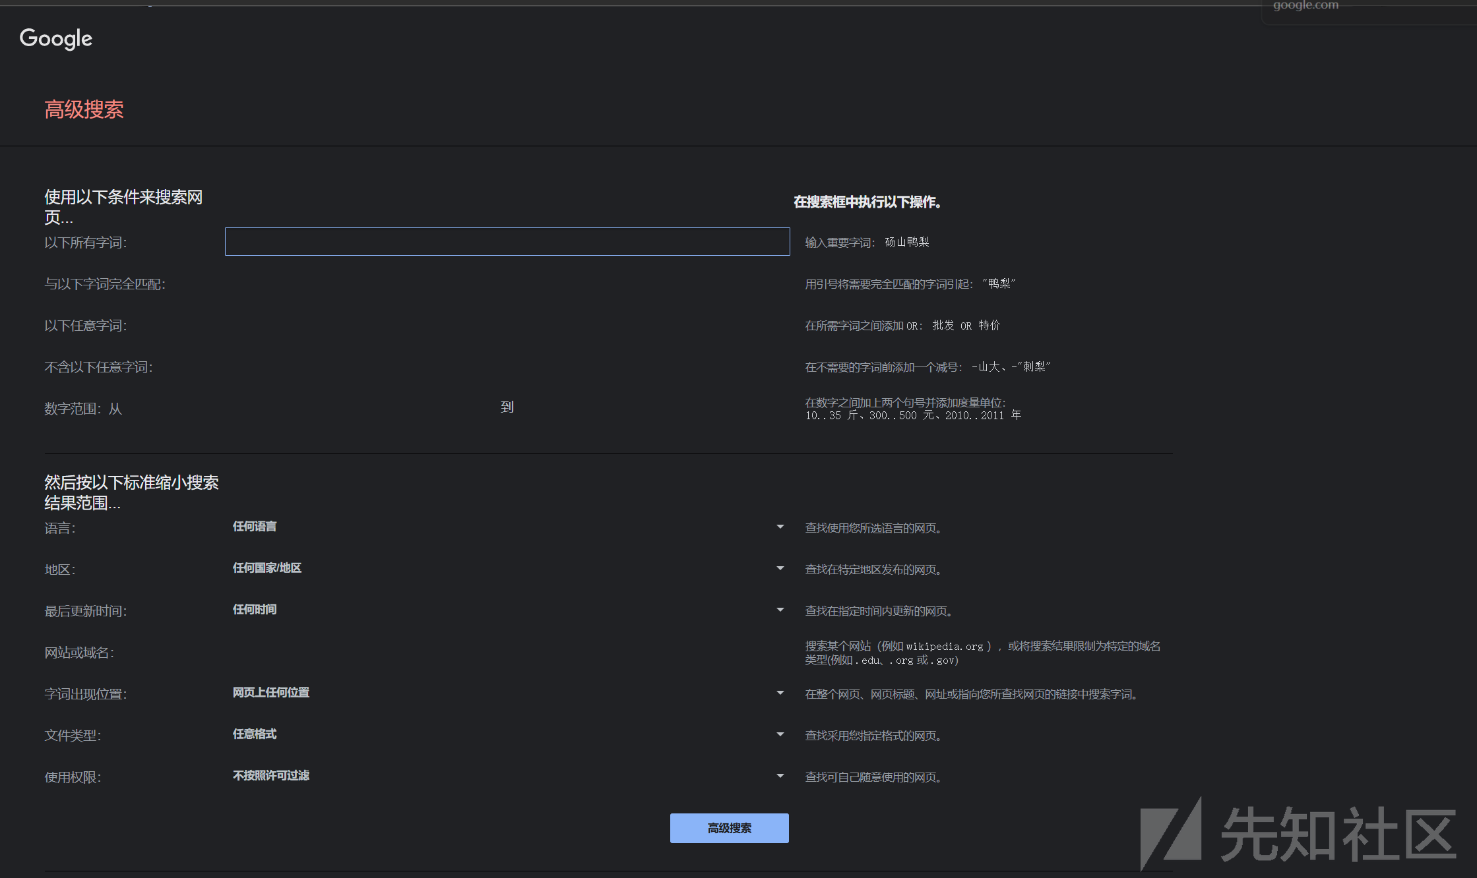Click the 文件类型 row label
Image resolution: width=1477 pixels, height=878 pixels.
pos(73,736)
